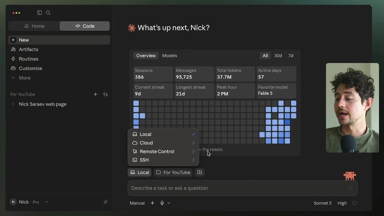
Task: Switch to the Code tab
Action: click(85, 26)
